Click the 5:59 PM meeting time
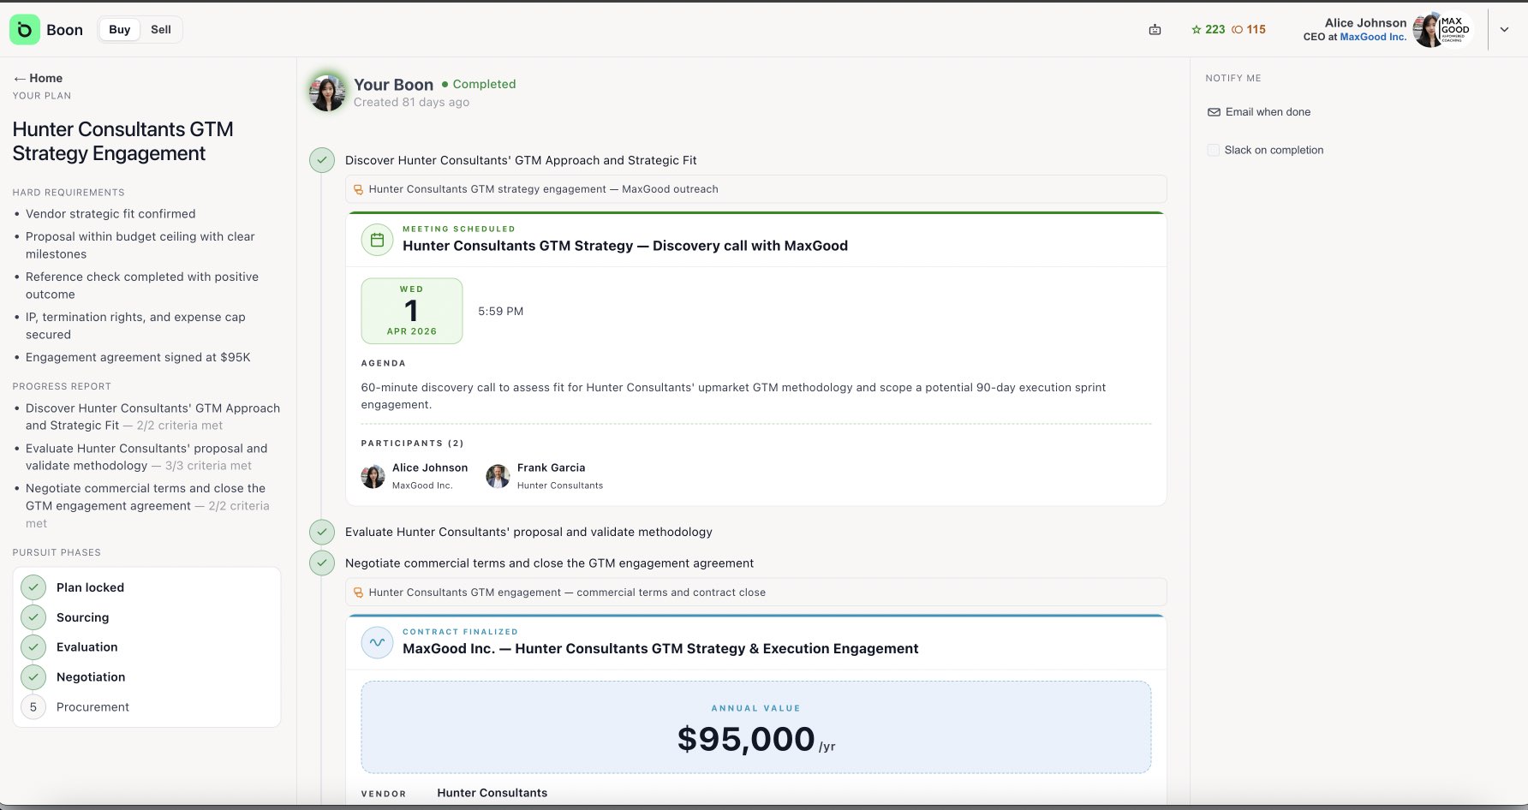1528x810 pixels. (x=500, y=312)
